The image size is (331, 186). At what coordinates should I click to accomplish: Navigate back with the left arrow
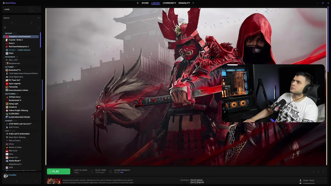pyautogui.click(x=138, y=3)
